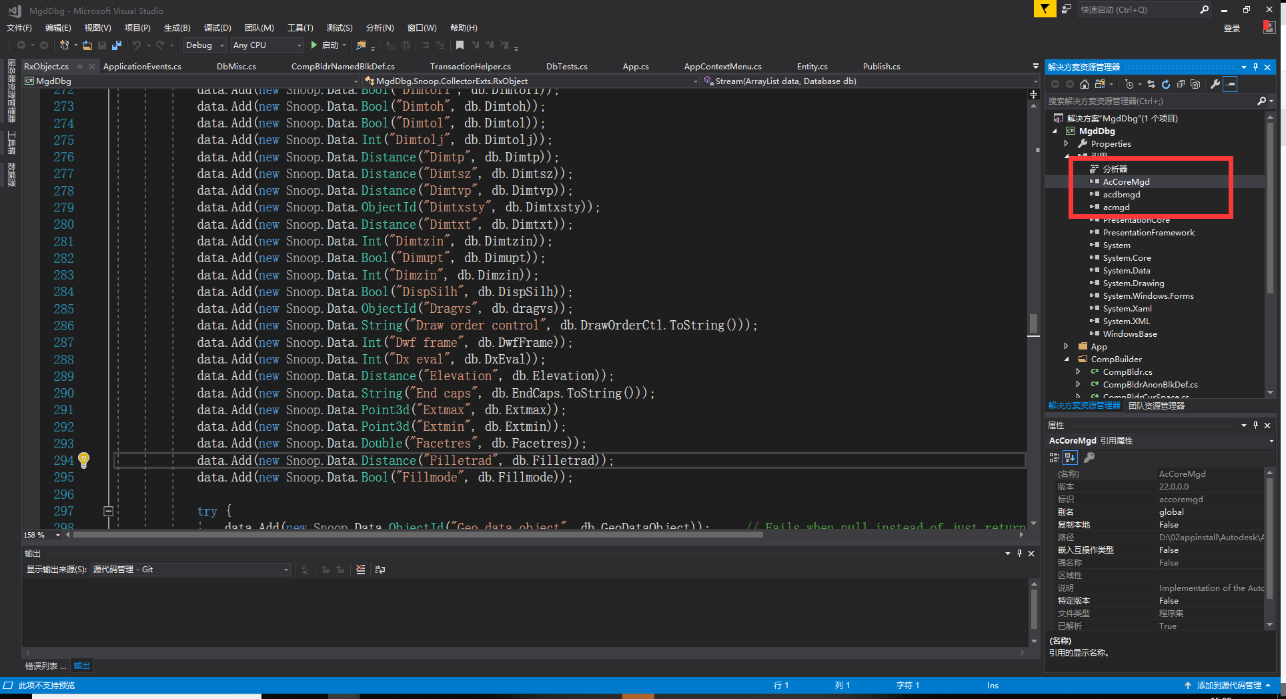
Task: Select the acdbmgd reference
Action: [x=1121, y=194]
